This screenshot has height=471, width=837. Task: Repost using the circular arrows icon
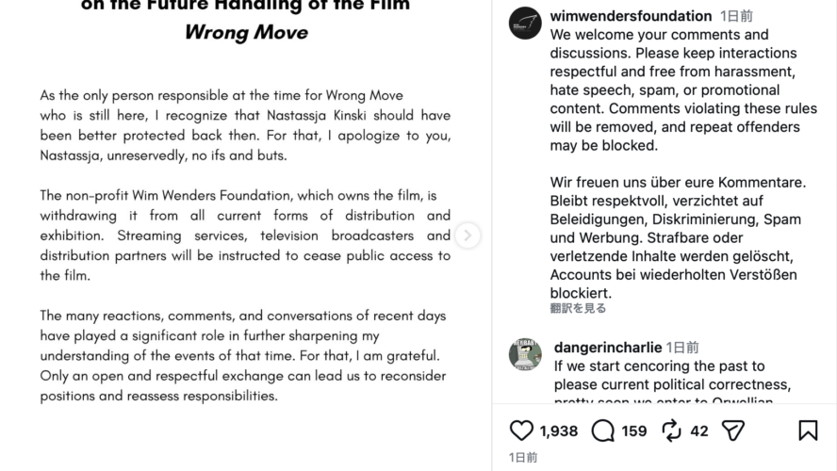[671, 430]
